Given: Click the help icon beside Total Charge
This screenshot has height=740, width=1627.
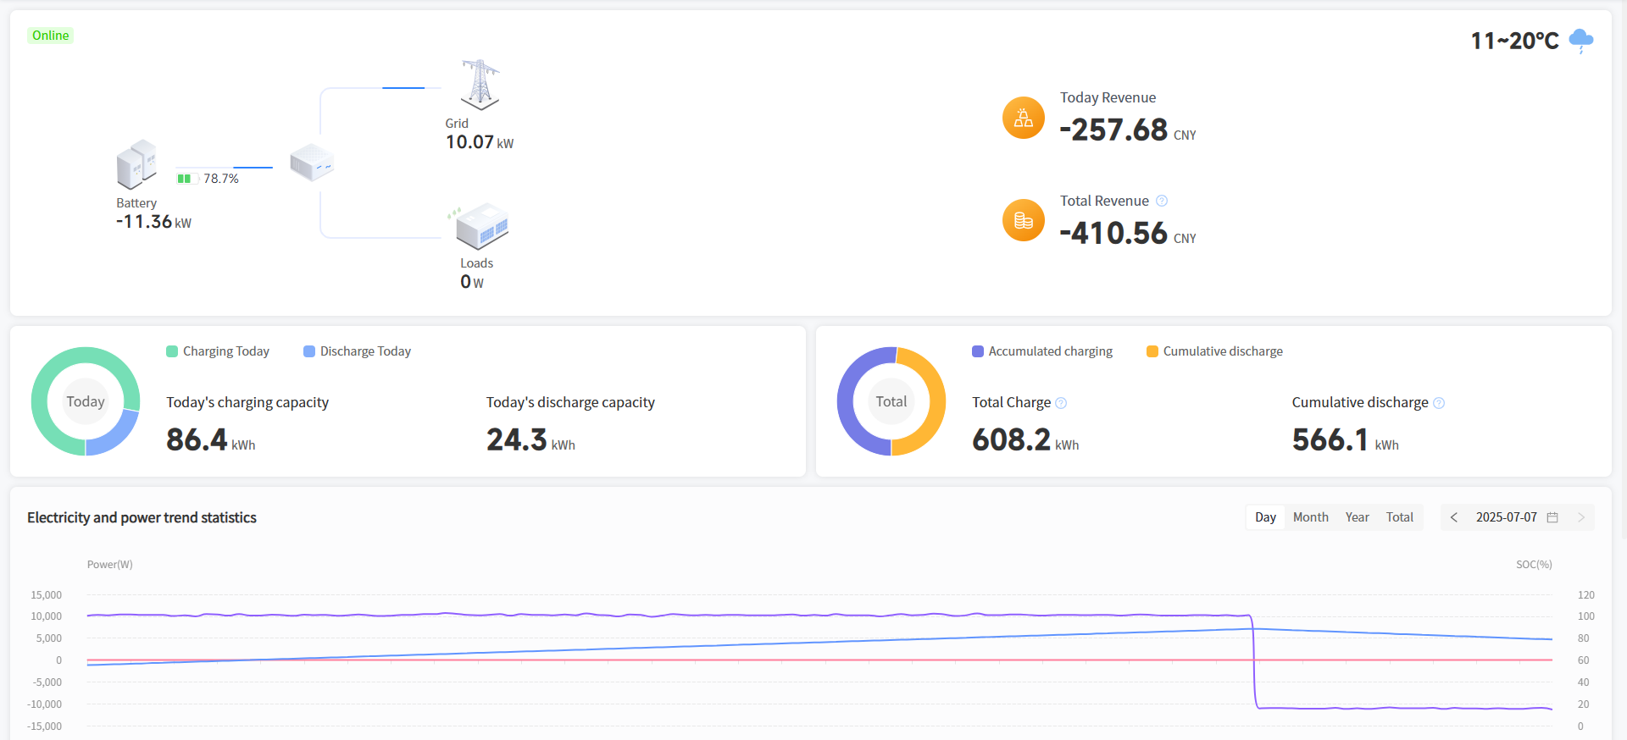Looking at the screenshot, I should tap(1061, 403).
